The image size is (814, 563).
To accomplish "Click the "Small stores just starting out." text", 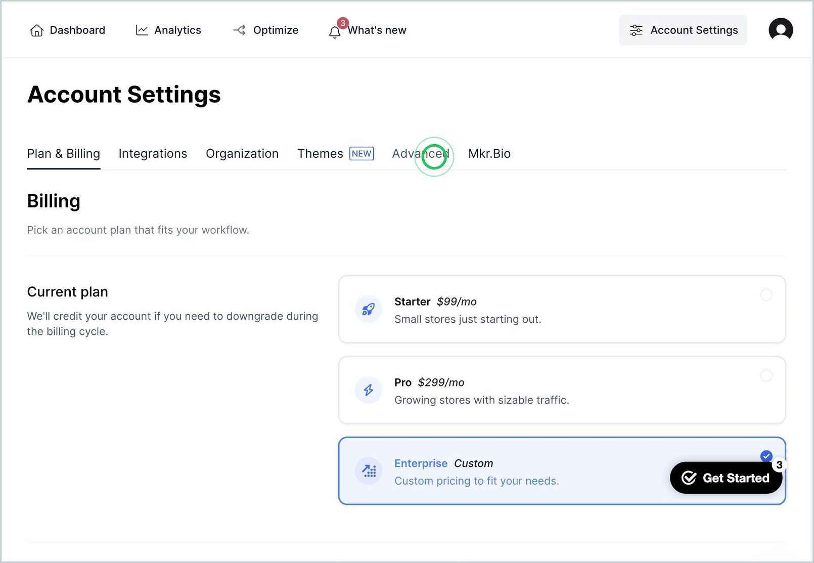I will click(x=468, y=319).
